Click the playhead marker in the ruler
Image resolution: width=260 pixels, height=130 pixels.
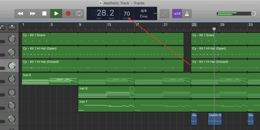click(x=214, y=29)
